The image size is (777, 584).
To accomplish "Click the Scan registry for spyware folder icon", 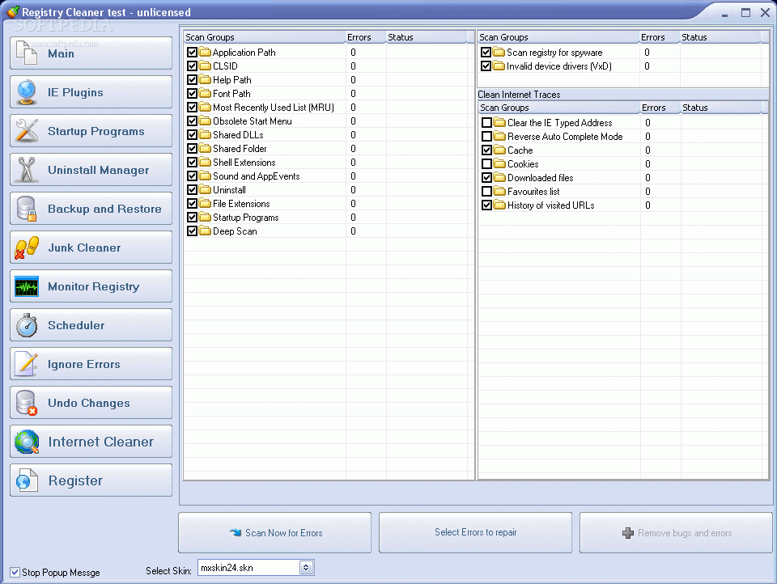I will [499, 52].
